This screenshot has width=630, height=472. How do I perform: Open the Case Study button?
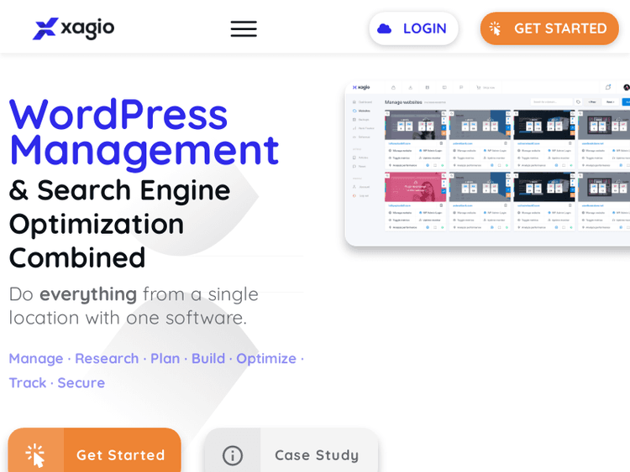pos(317,454)
